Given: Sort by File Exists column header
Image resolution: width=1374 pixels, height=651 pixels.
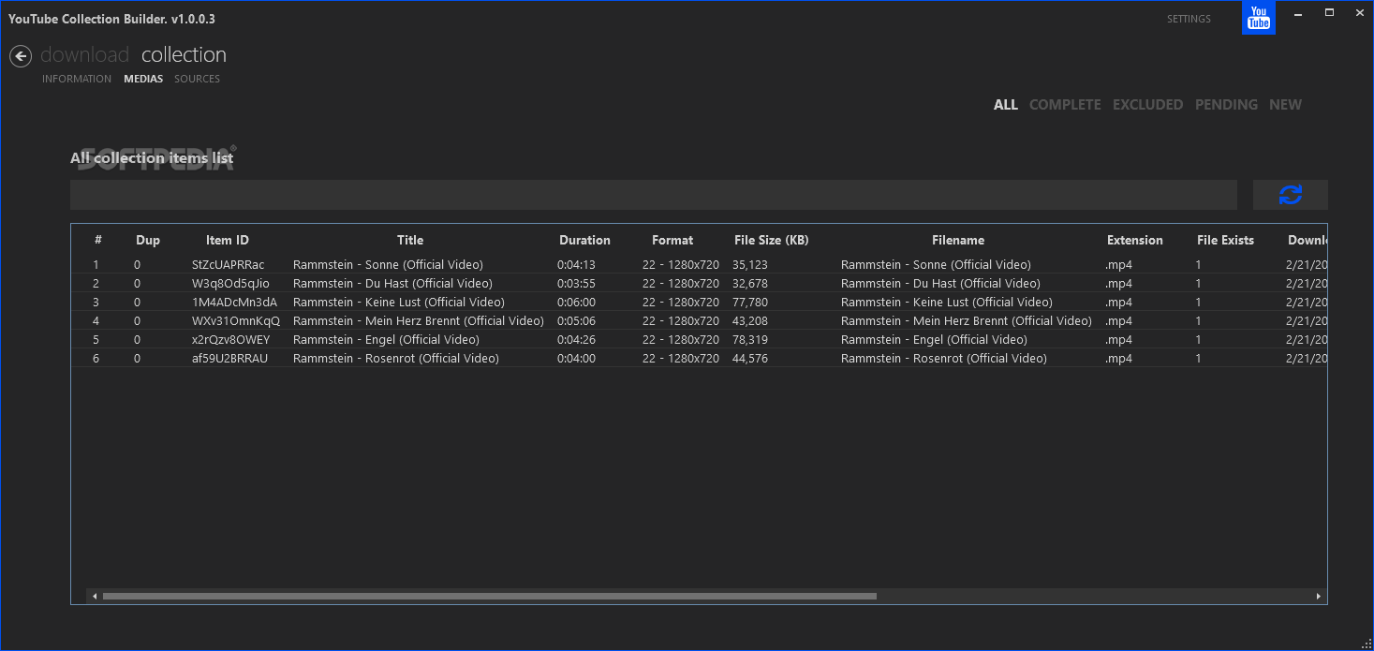Looking at the screenshot, I should coord(1225,241).
